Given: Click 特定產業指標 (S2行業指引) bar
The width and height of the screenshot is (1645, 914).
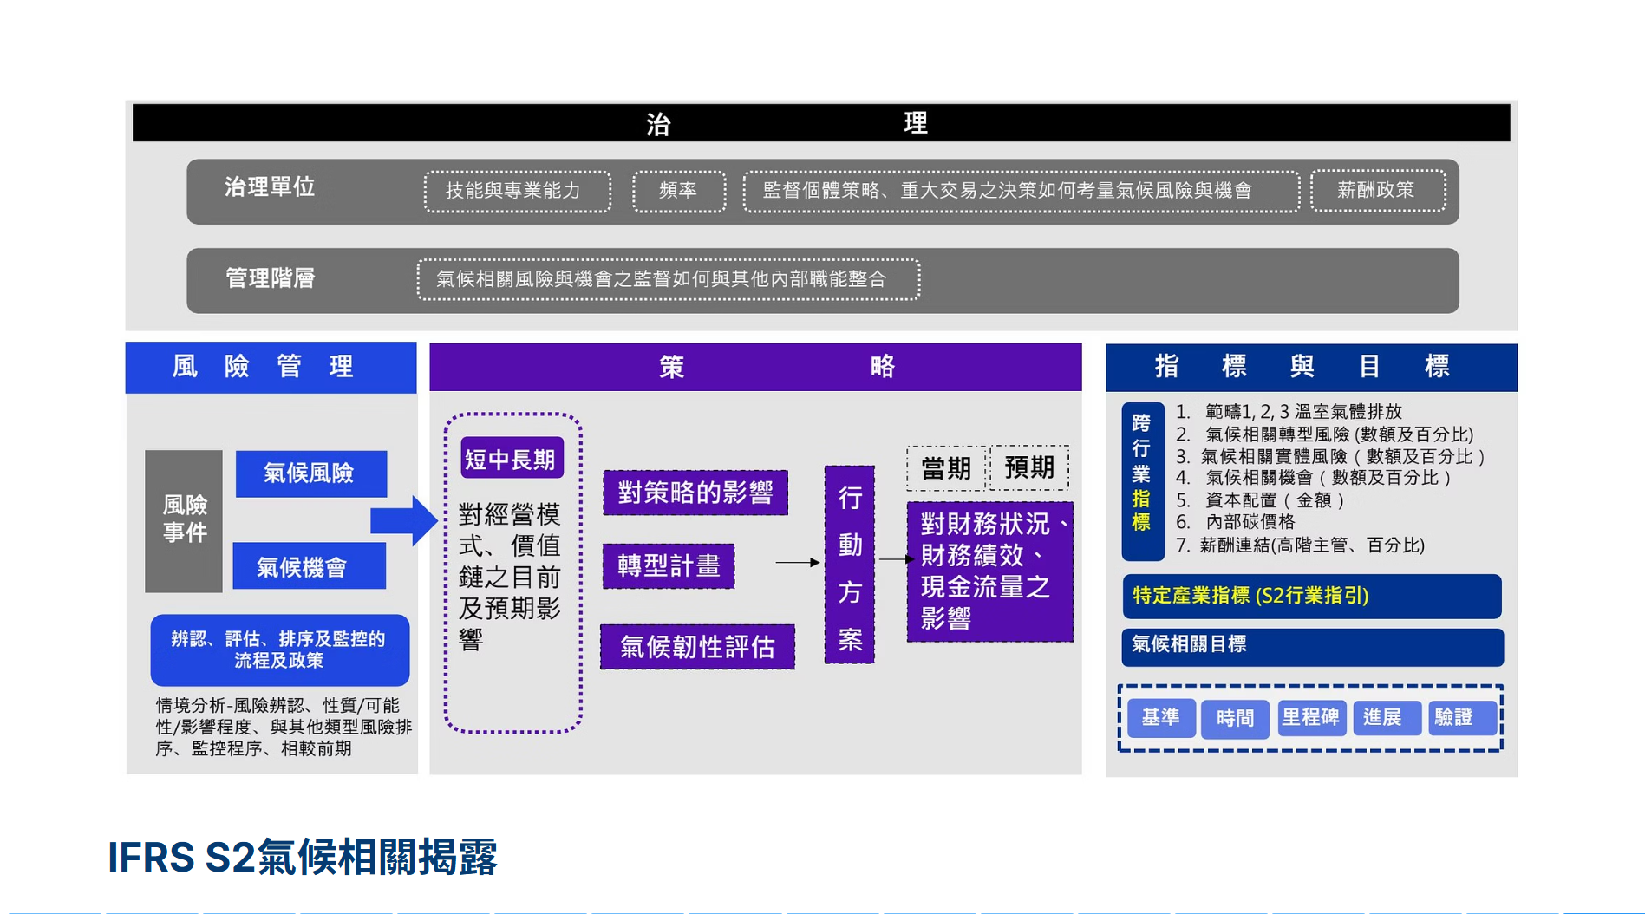Looking at the screenshot, I should point(1311,596).
